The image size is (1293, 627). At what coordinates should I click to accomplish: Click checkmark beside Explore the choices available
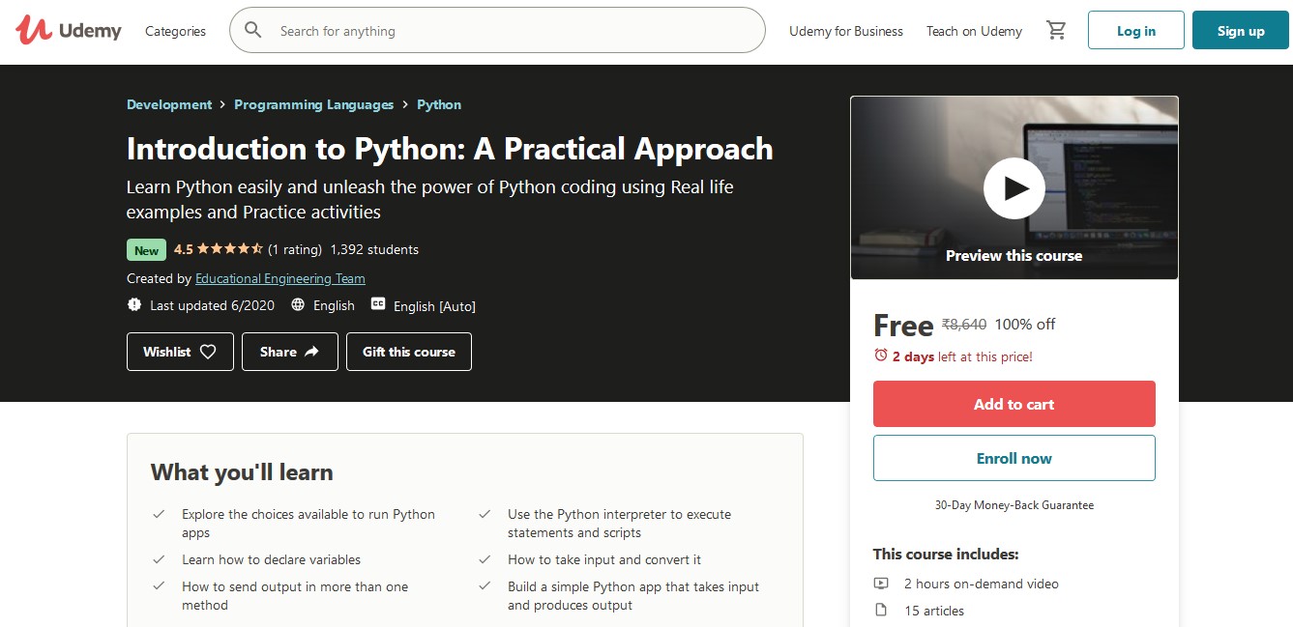(159, 514)
